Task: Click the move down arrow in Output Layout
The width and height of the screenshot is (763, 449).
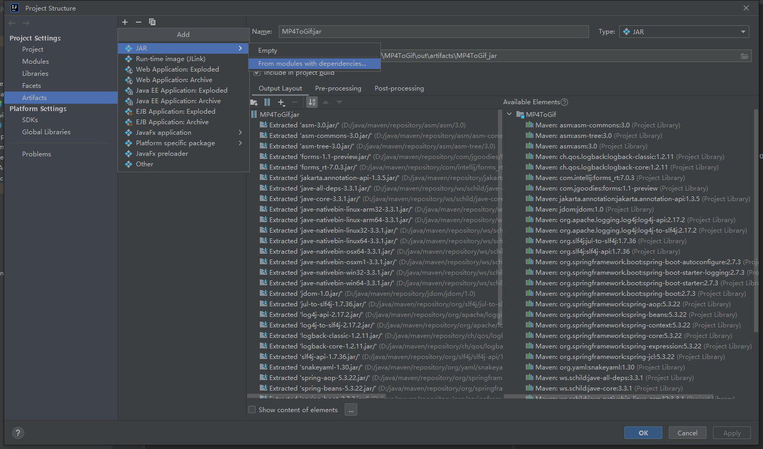Action: 339,102
